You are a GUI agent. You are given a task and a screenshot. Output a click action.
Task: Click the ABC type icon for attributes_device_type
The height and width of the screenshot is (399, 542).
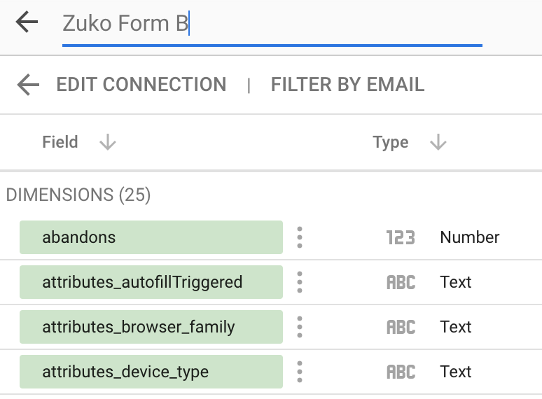(x=401, y=372)
